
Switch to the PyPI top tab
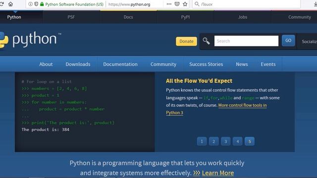coord(185,17)
